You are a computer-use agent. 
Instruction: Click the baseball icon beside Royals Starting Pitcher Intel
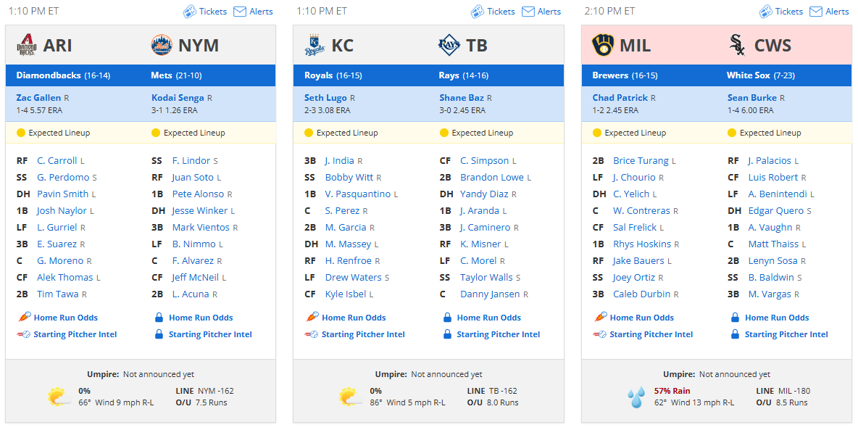[312, 334]
